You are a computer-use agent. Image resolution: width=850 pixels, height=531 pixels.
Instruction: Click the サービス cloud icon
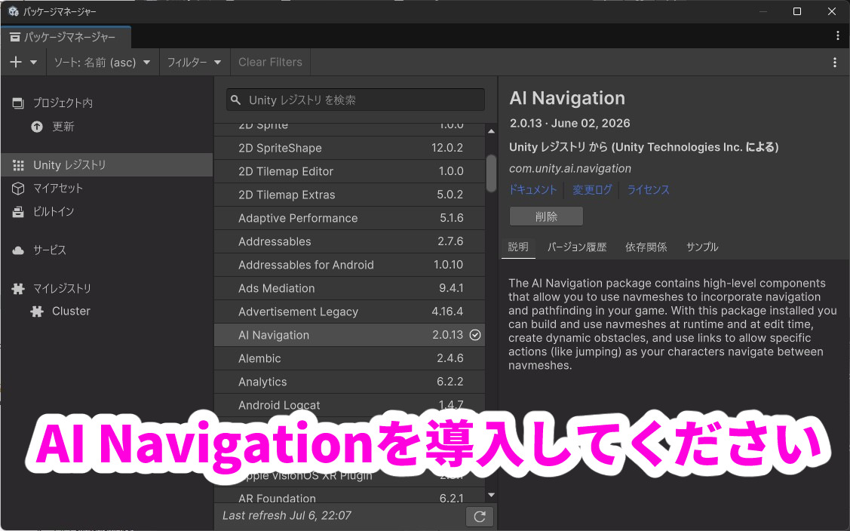[18, 250]
